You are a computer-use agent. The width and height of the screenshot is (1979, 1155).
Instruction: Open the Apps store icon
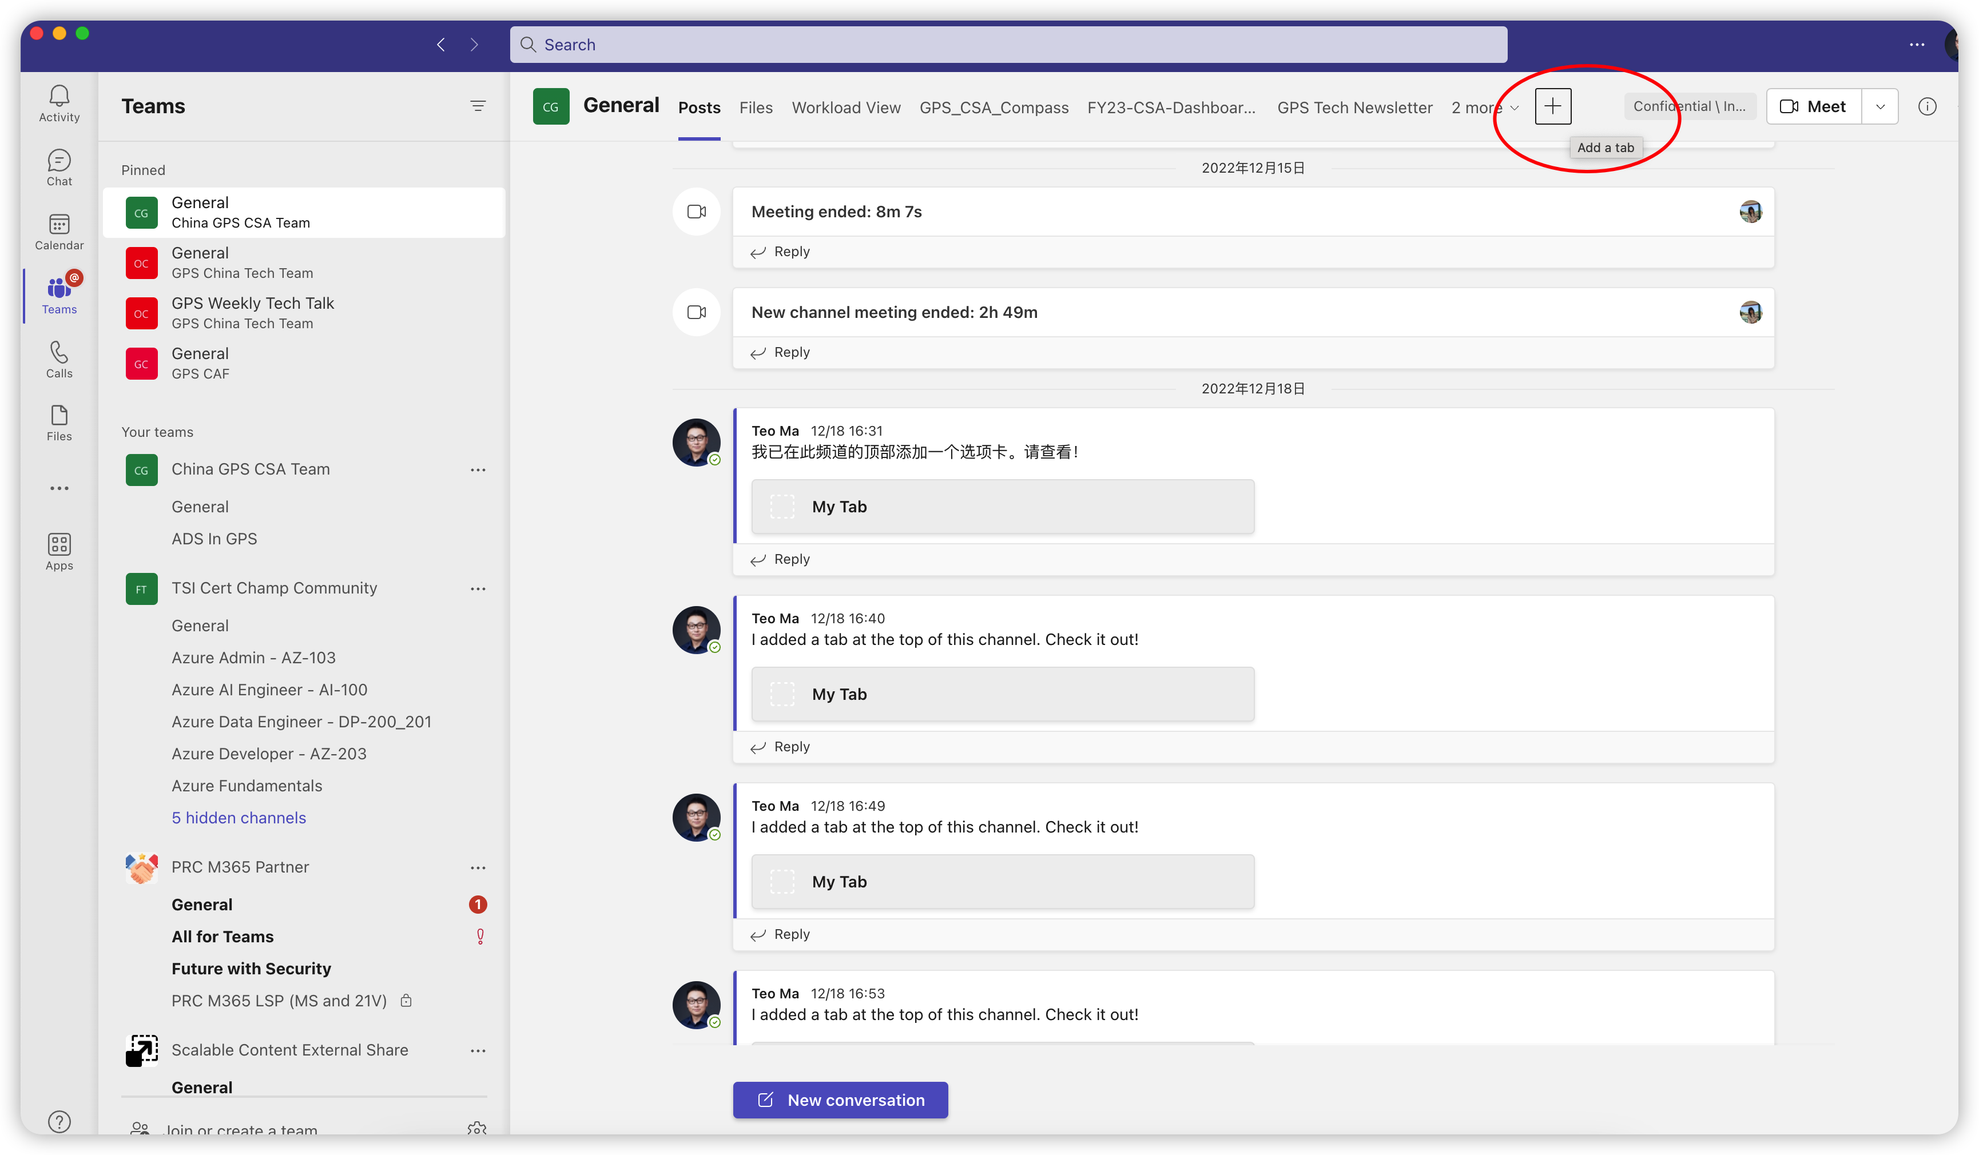(59, 551)
